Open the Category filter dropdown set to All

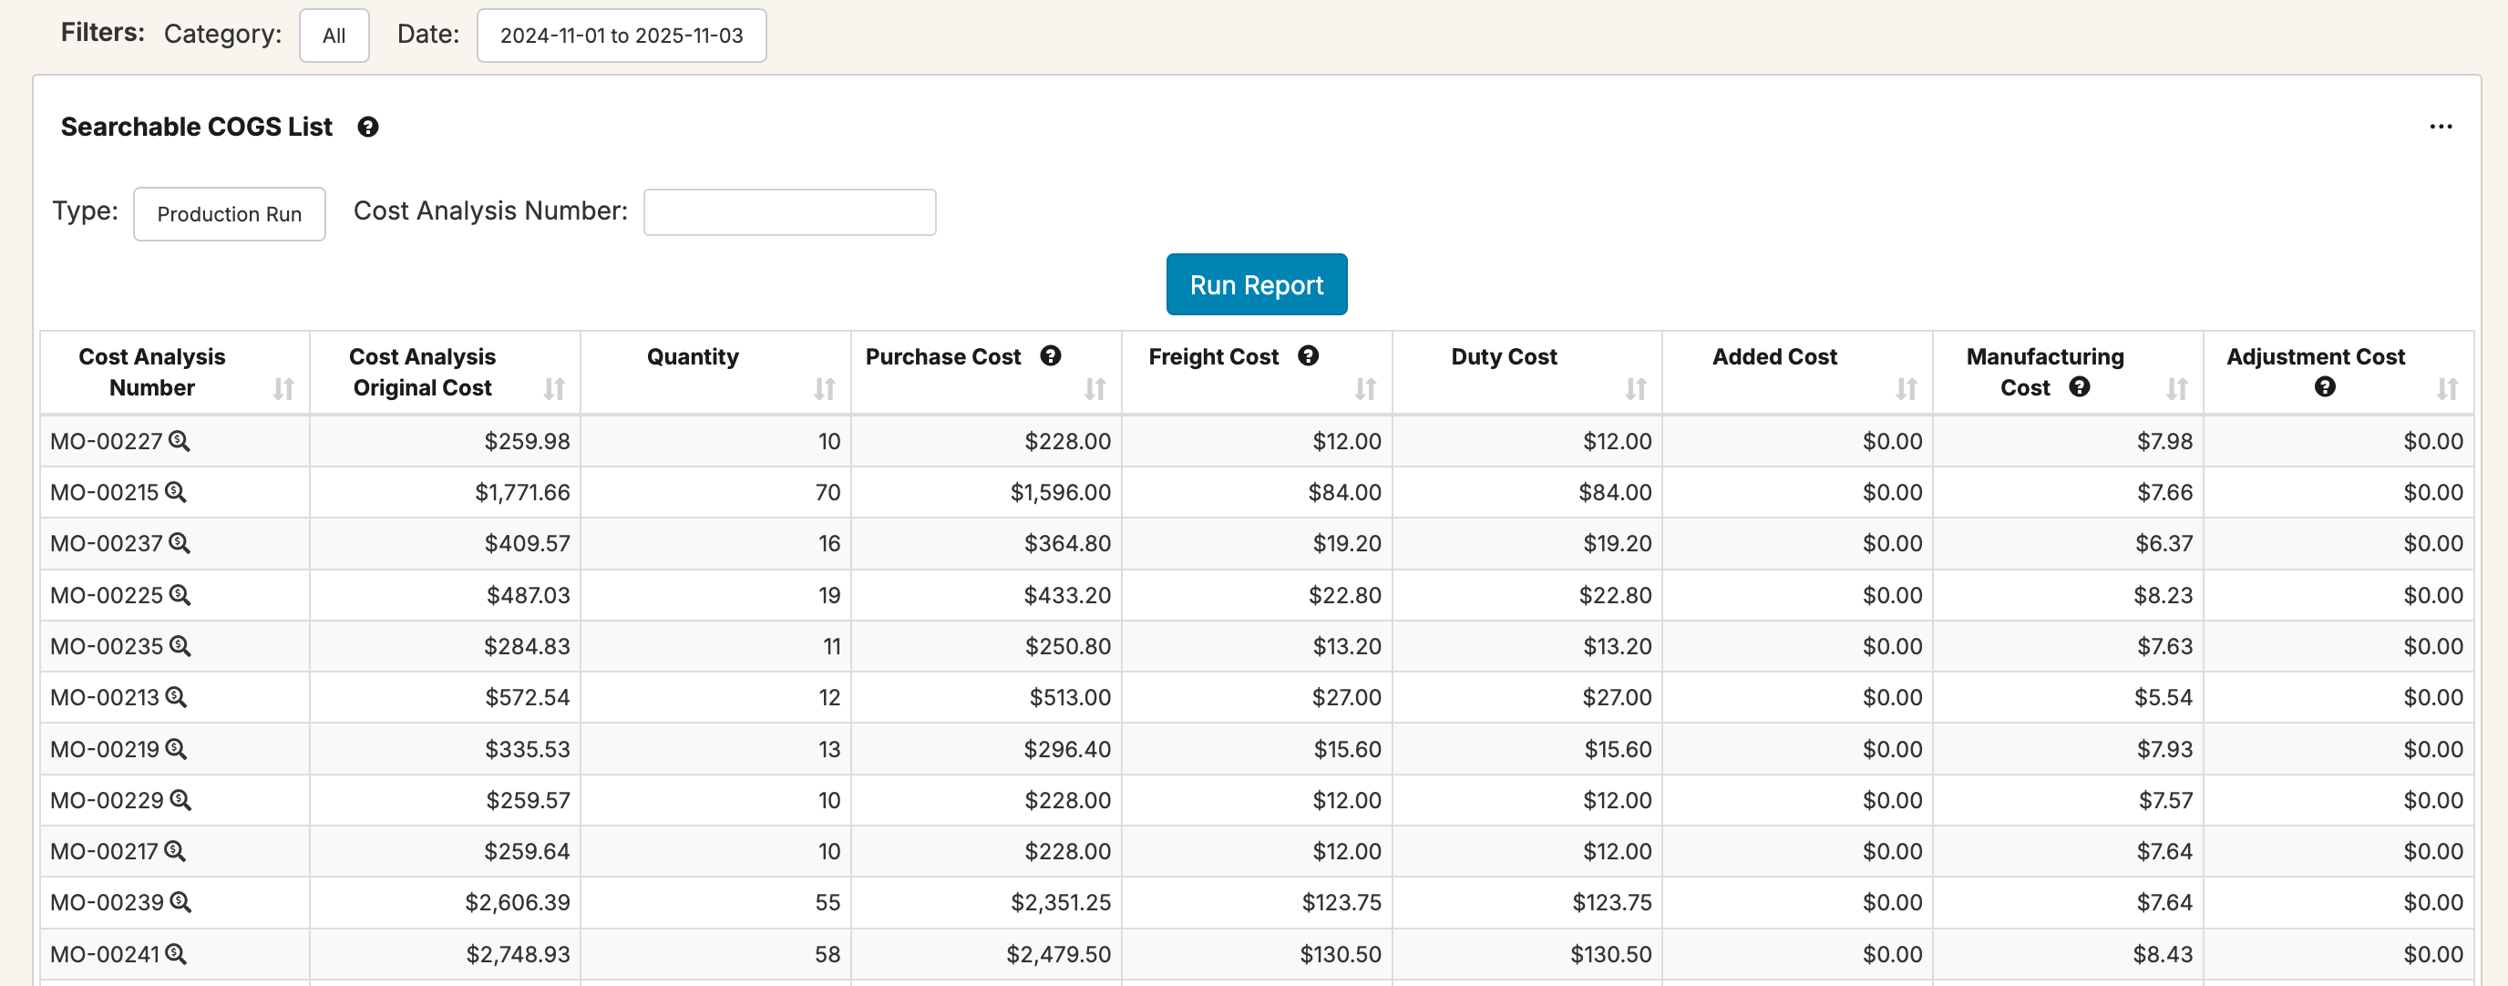[x=334, y=36]
